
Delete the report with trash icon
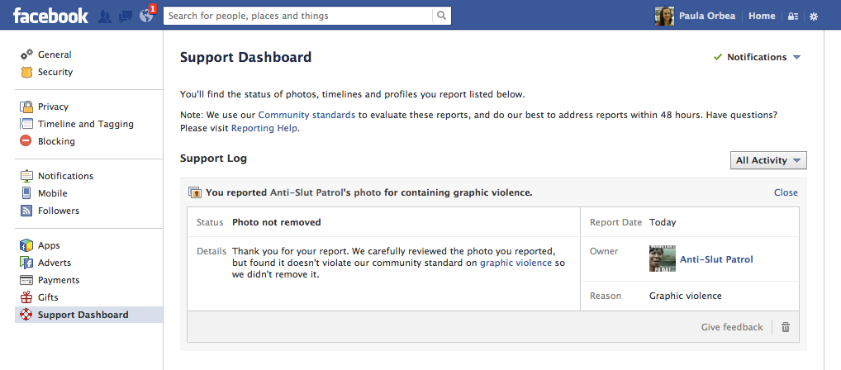pyautogui.click(x=786, y=327)
